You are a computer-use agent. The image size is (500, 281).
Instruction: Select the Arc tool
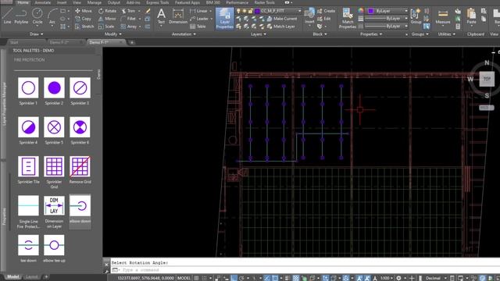point(52,16)
